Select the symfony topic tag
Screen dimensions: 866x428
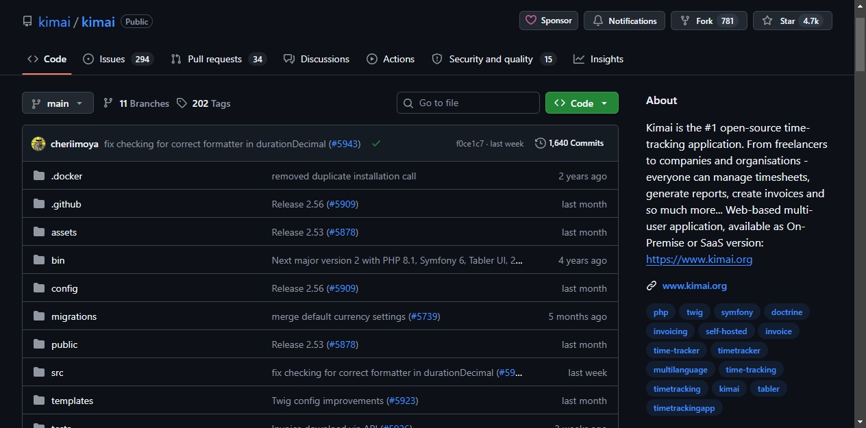(x=737, y=312)
